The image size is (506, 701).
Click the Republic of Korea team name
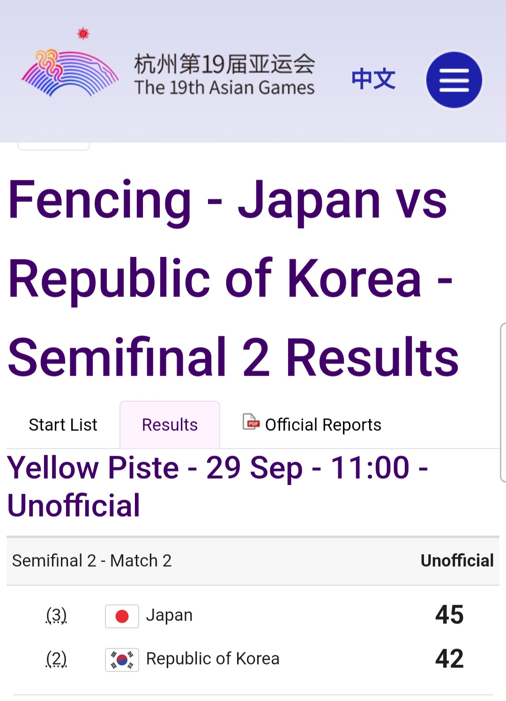[213, 658]
